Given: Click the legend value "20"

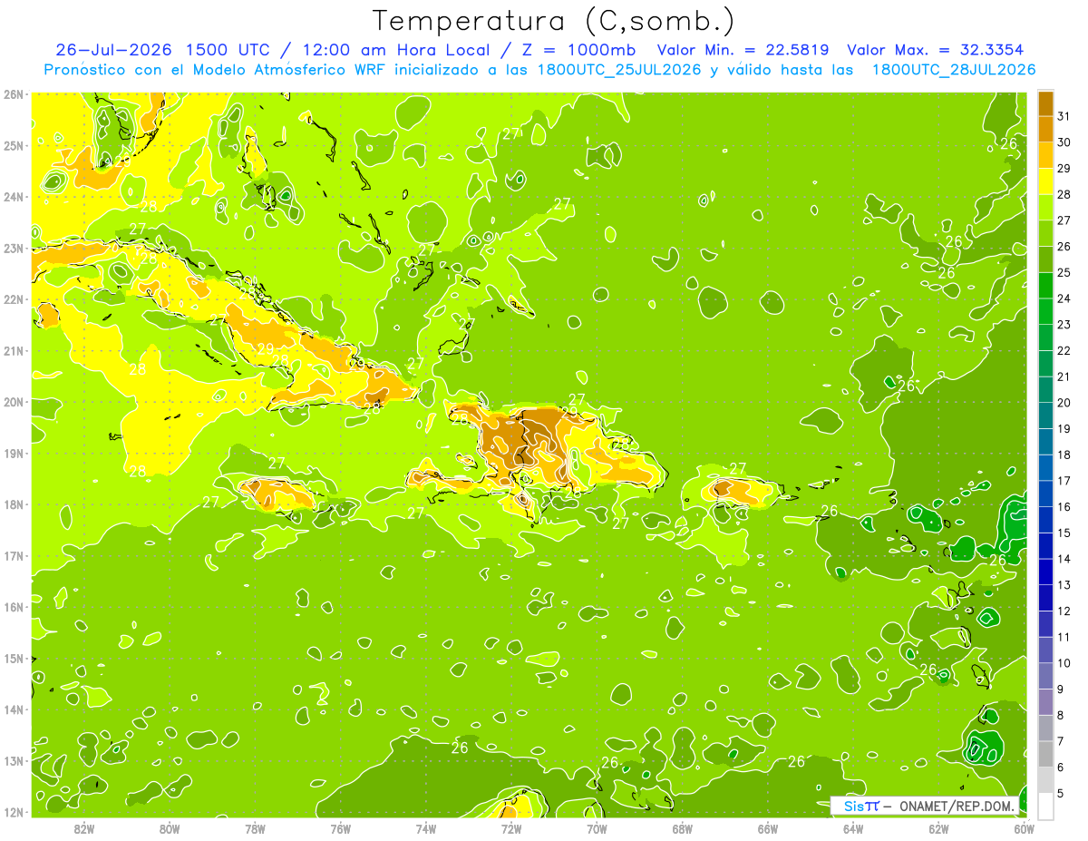Looking at the screenshot, I should [x=1064, y=403].
